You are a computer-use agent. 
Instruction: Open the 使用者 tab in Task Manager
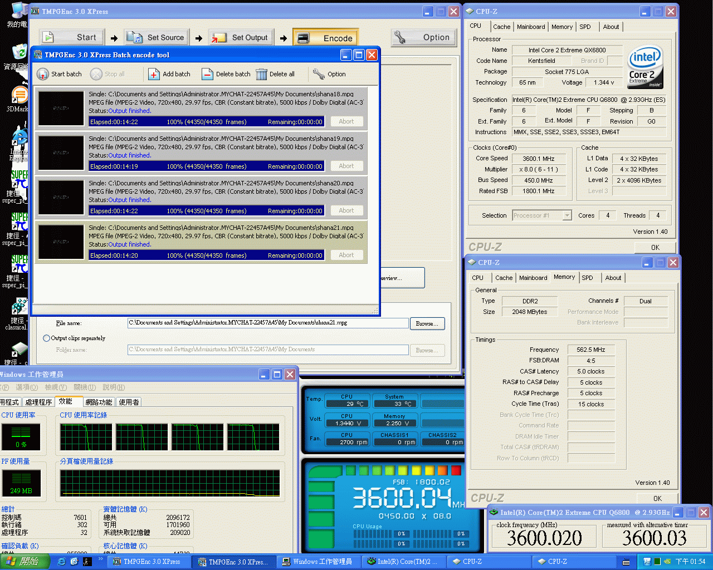[x=129, y=402]
